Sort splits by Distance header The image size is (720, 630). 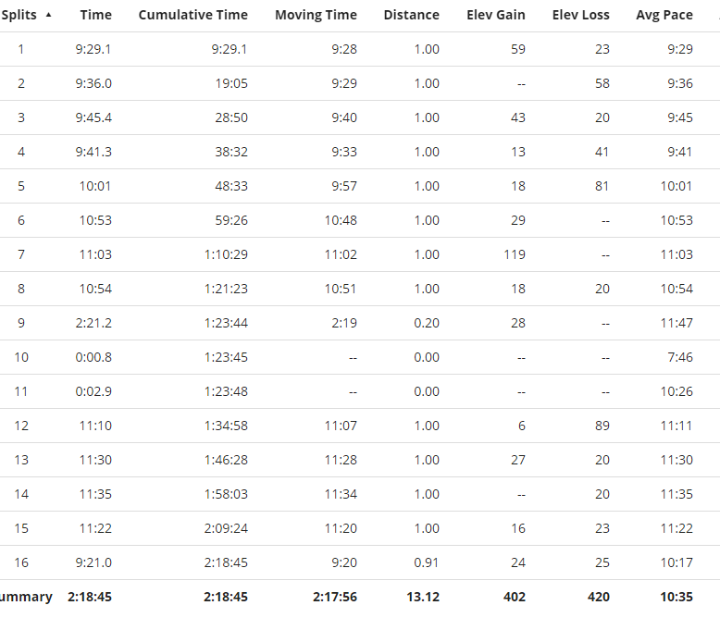411,15
